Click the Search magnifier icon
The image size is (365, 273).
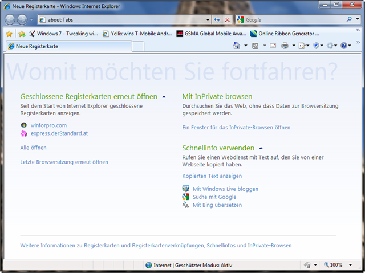pos(350,19)
